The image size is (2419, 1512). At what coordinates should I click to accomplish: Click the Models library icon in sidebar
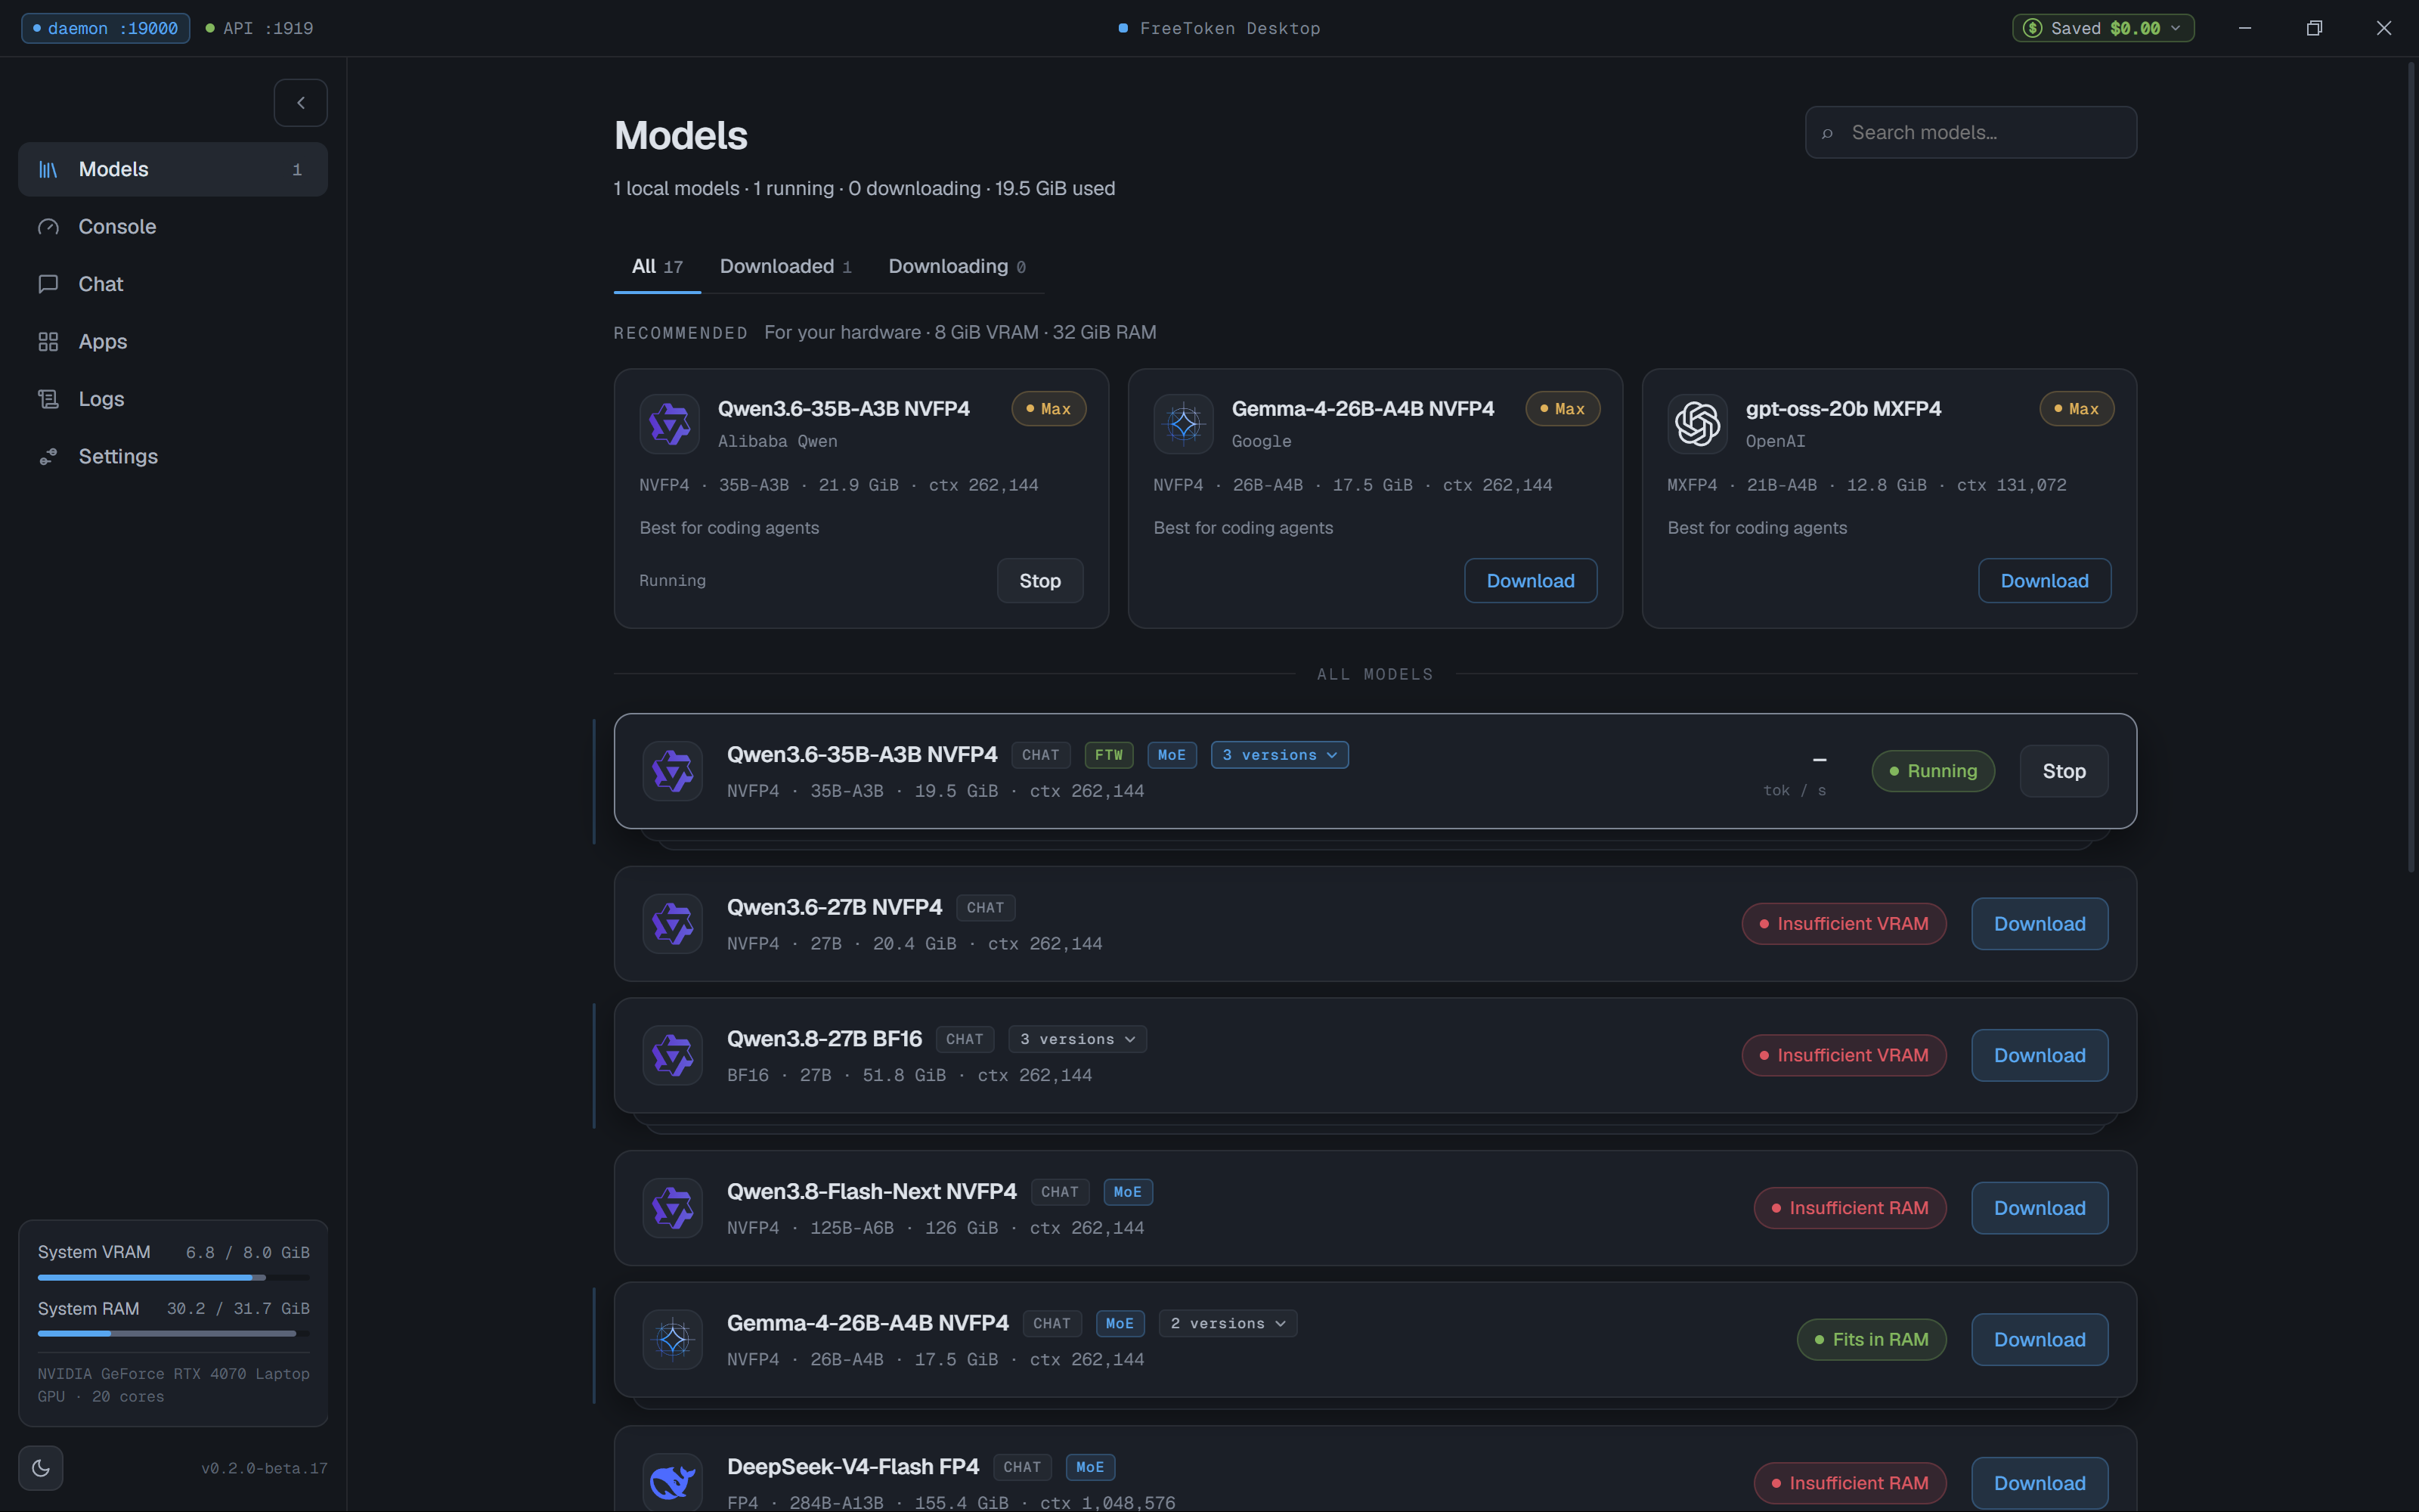tap(48, 170)
